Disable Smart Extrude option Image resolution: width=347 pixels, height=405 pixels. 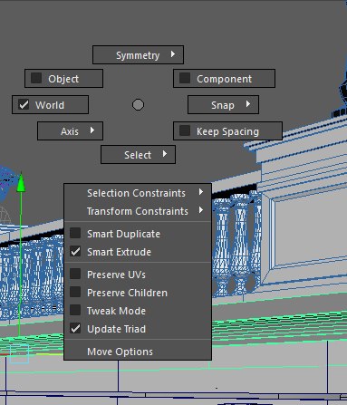[x=75, y=251]
